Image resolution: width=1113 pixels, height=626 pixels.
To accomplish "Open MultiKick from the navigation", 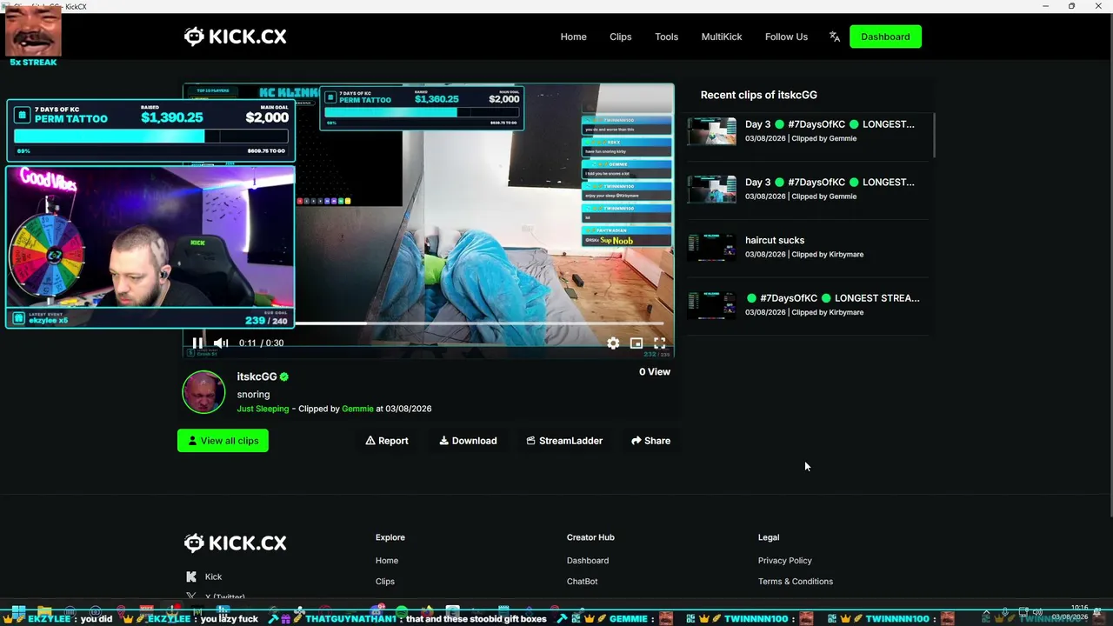I will 722,37.
